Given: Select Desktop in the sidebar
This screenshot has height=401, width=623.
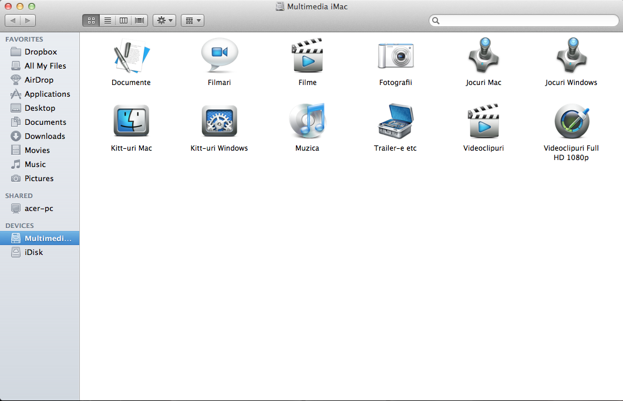Looking at the screenshot, I should tap(40, 108).
